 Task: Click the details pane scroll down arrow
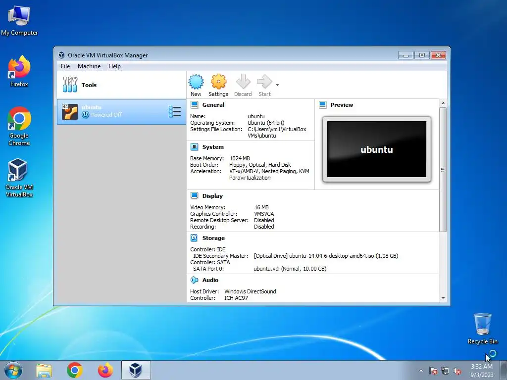pyautogui.click(x=443, y=298)
